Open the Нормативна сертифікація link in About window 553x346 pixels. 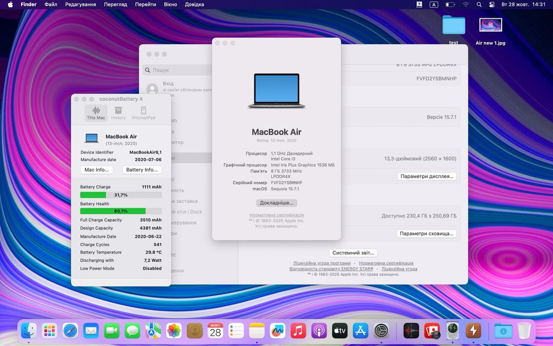pos(276,215)
